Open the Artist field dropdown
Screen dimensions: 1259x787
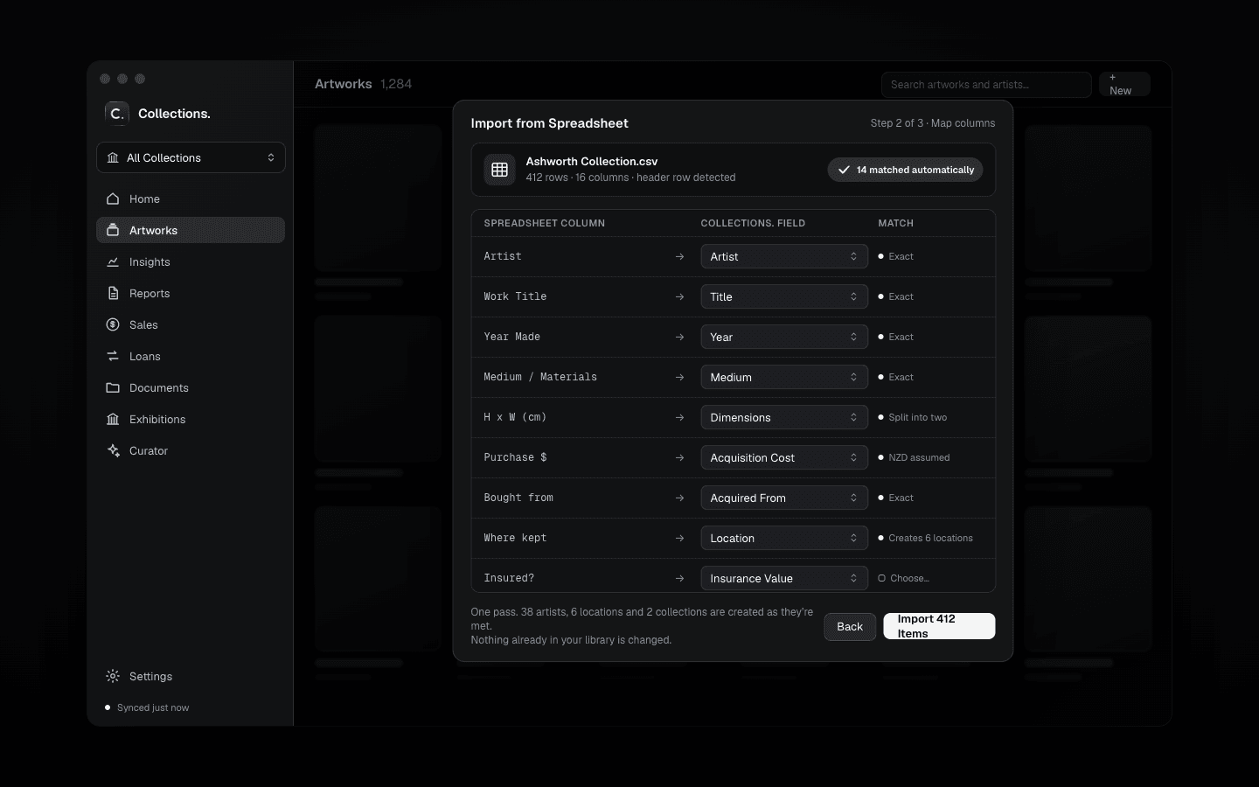(x=784, y=256)
